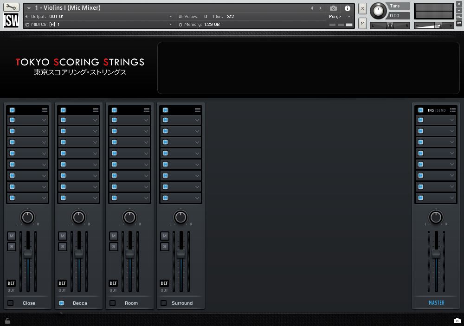Expand instrument header collapse triangle
Image resolution: width=464 pixels, height=326 pixels.
click(x=29, y=8)
